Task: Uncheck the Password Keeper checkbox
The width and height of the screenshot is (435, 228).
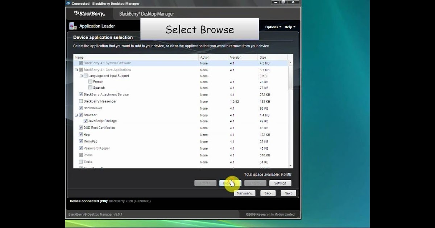Action: coord(81,148)
